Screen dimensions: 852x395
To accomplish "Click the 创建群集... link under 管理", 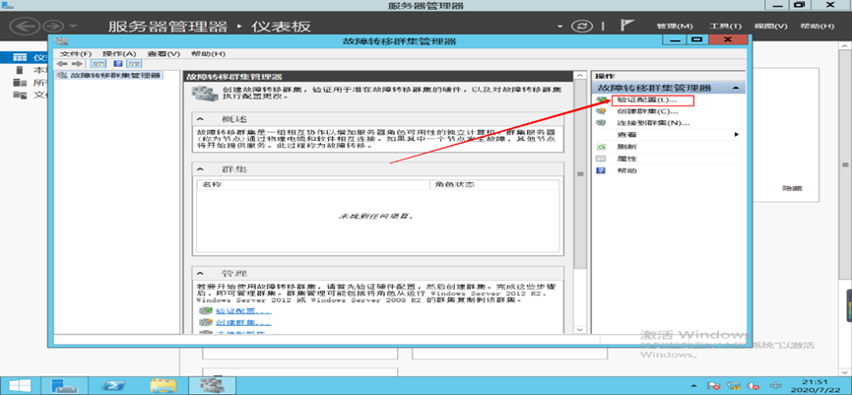I will coord(243,323).
